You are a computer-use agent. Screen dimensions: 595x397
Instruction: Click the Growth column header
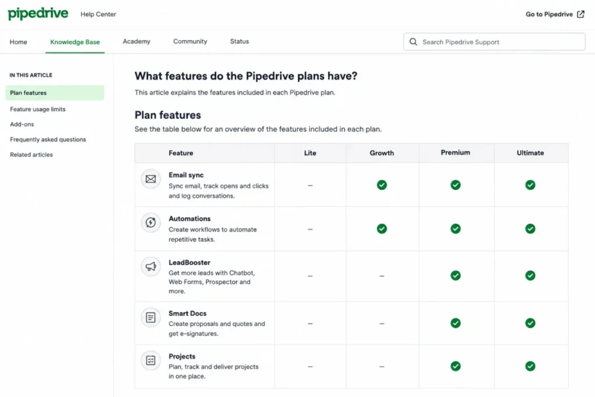click(x=382, y=153)
